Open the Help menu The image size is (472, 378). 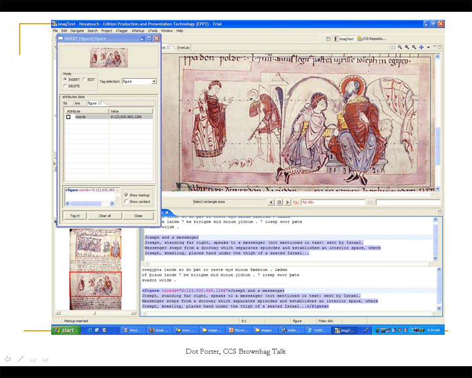[x=180, y=31]
